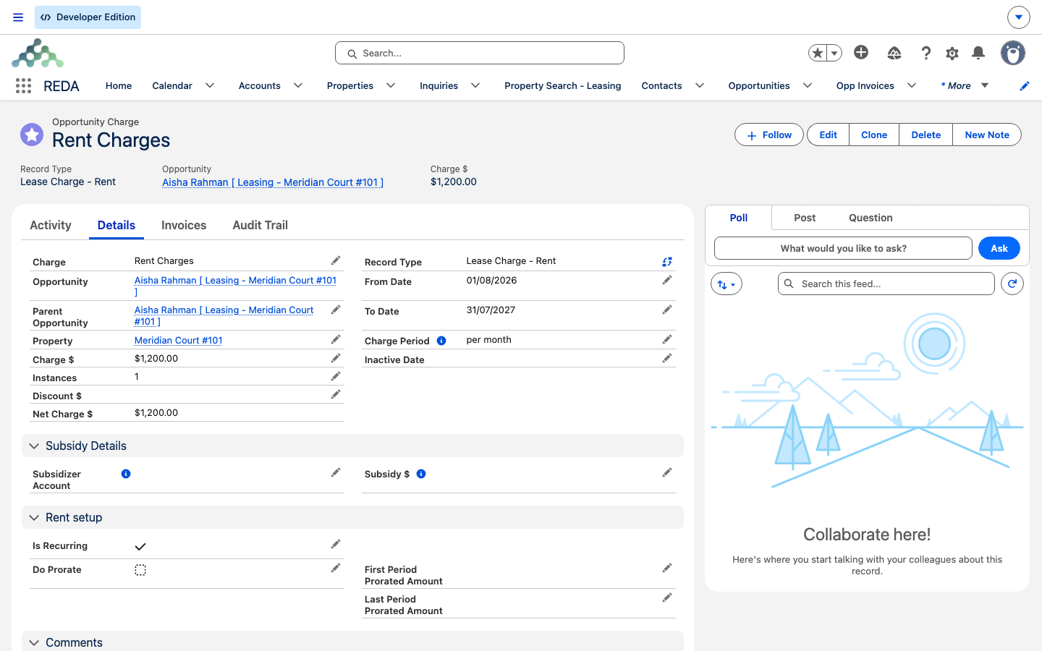
Task: Click the Search this feed field
Action: 886,284
